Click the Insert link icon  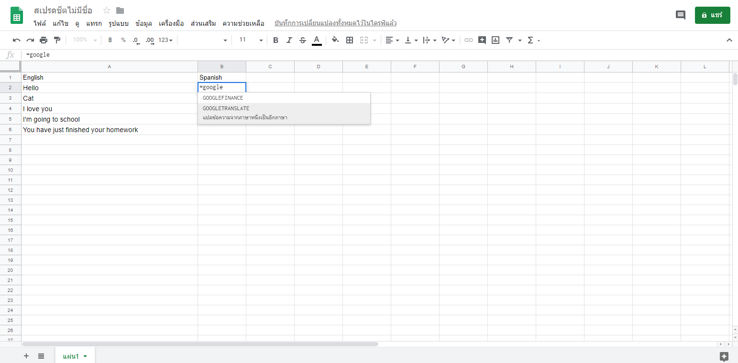pos(469,40)
